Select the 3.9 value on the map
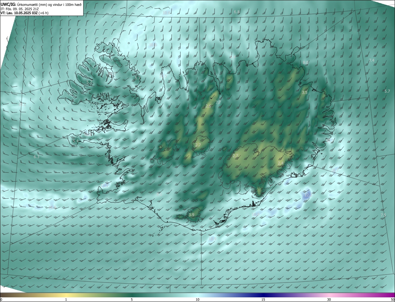Screen dimensions: 395x302 pyautogui.click(x=191, y=215)
